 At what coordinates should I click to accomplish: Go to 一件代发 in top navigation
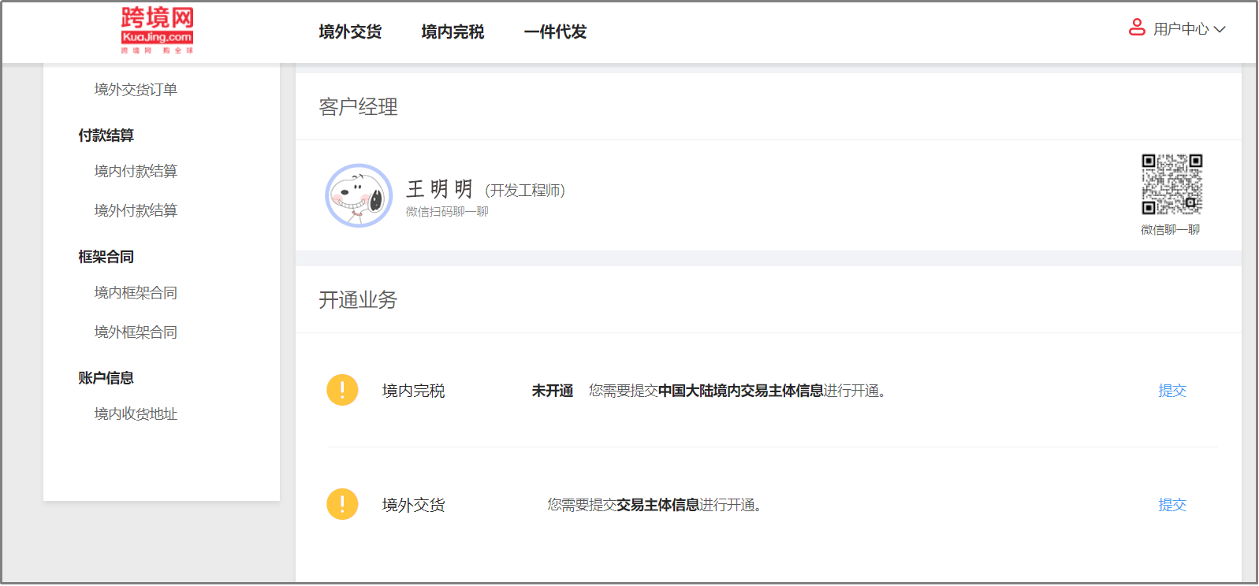pos(555,32)
